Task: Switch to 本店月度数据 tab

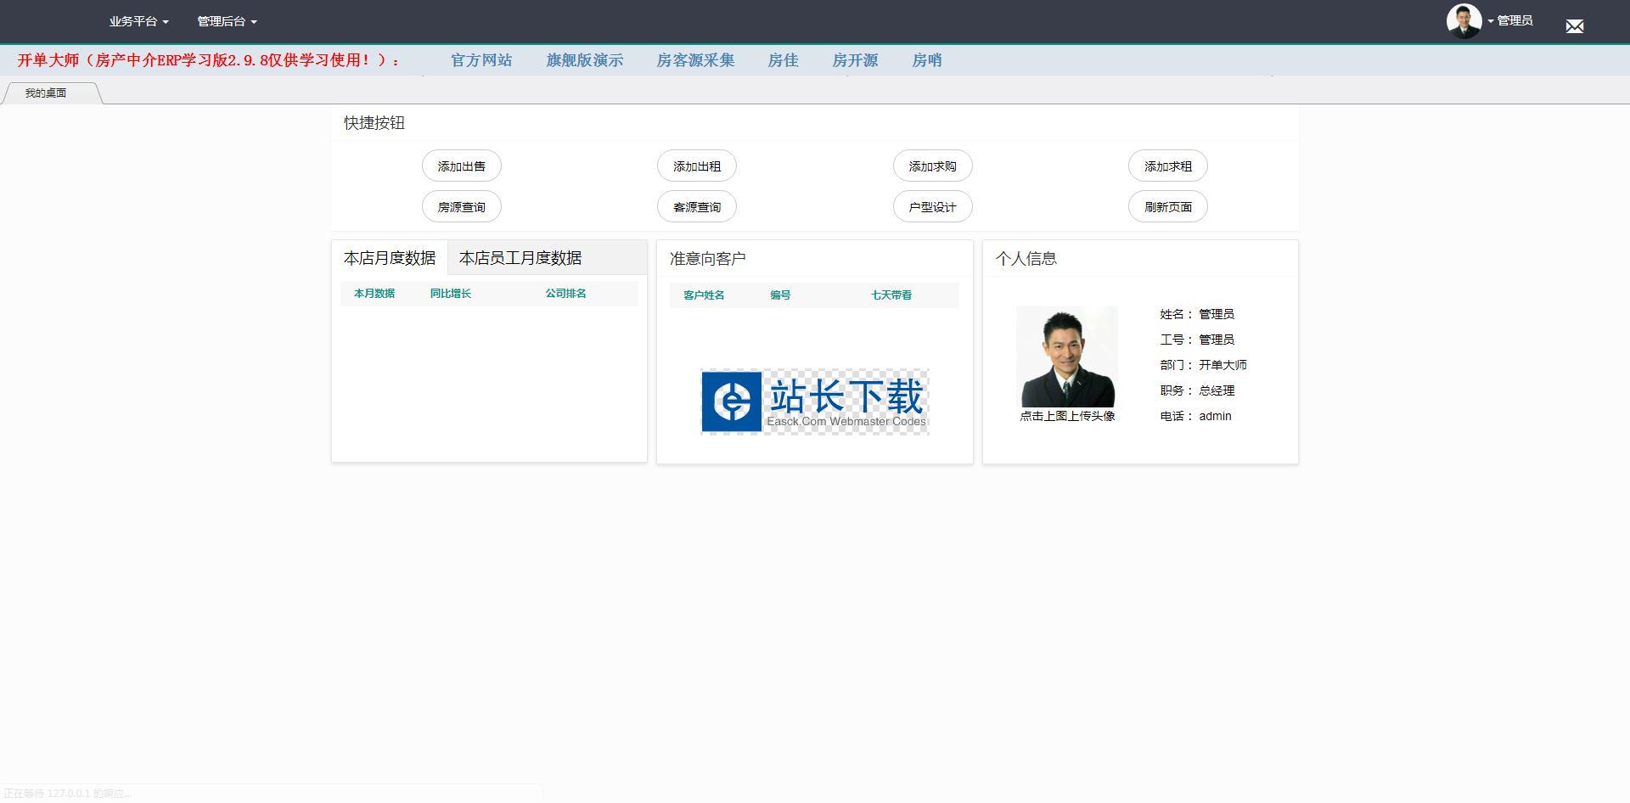Action: (390, 258)
